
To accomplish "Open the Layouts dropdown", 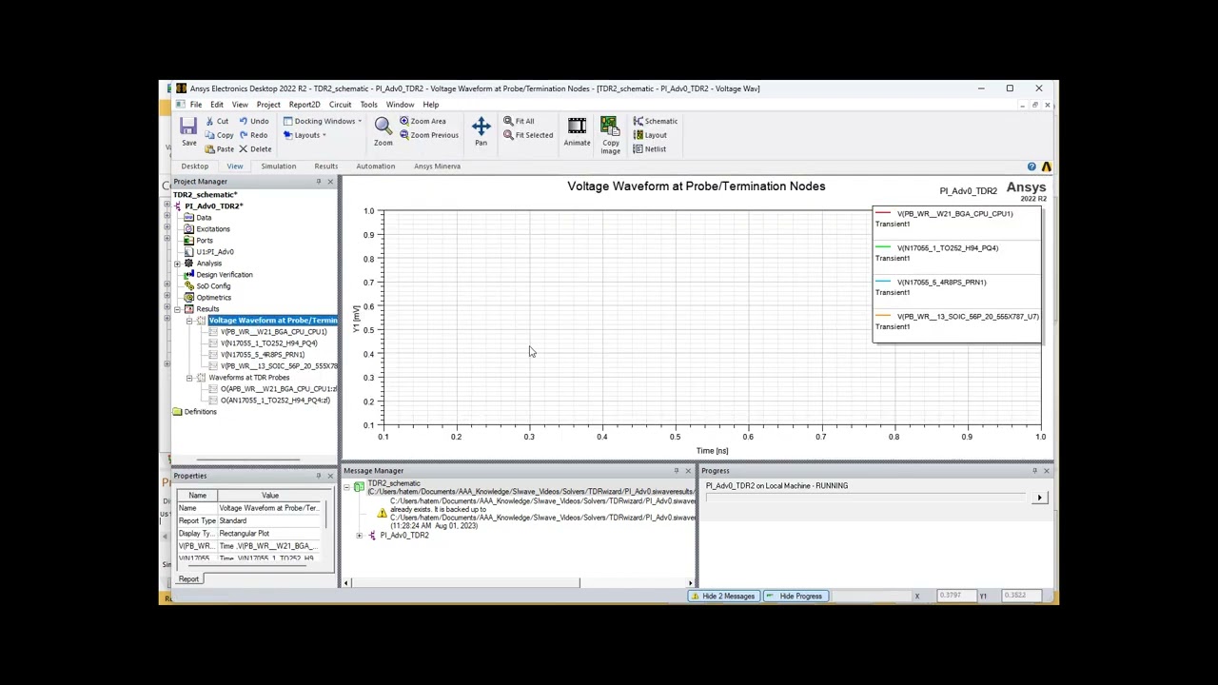I will [304, 135].
